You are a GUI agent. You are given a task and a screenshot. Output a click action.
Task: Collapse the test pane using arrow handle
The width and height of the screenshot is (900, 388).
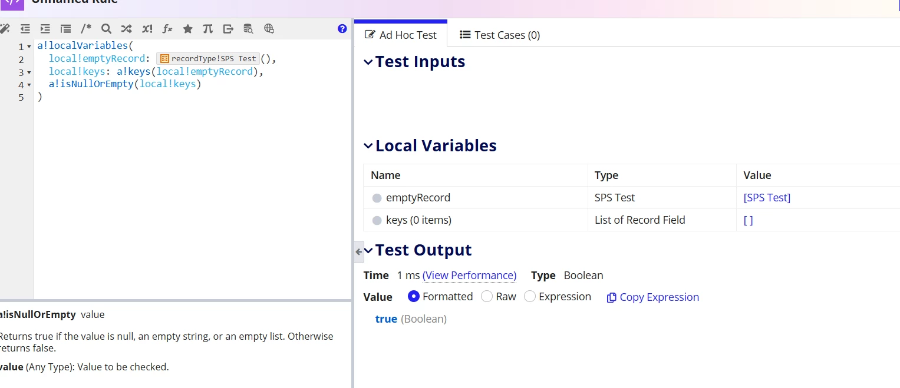click(x=358, y=251)
